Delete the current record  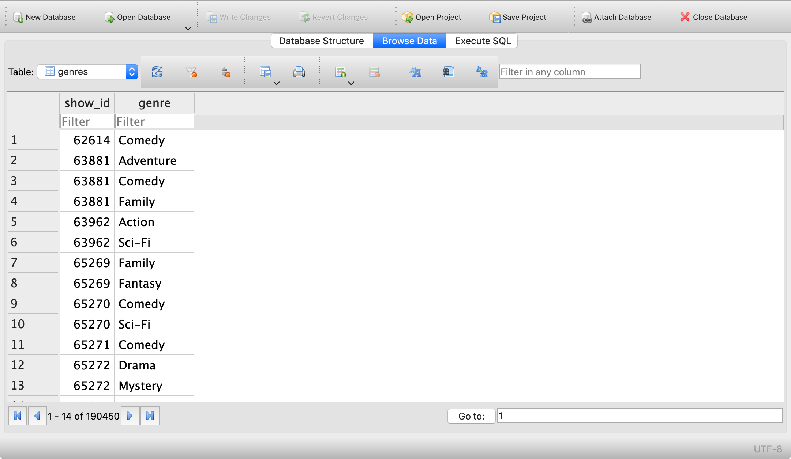(374, 72)
